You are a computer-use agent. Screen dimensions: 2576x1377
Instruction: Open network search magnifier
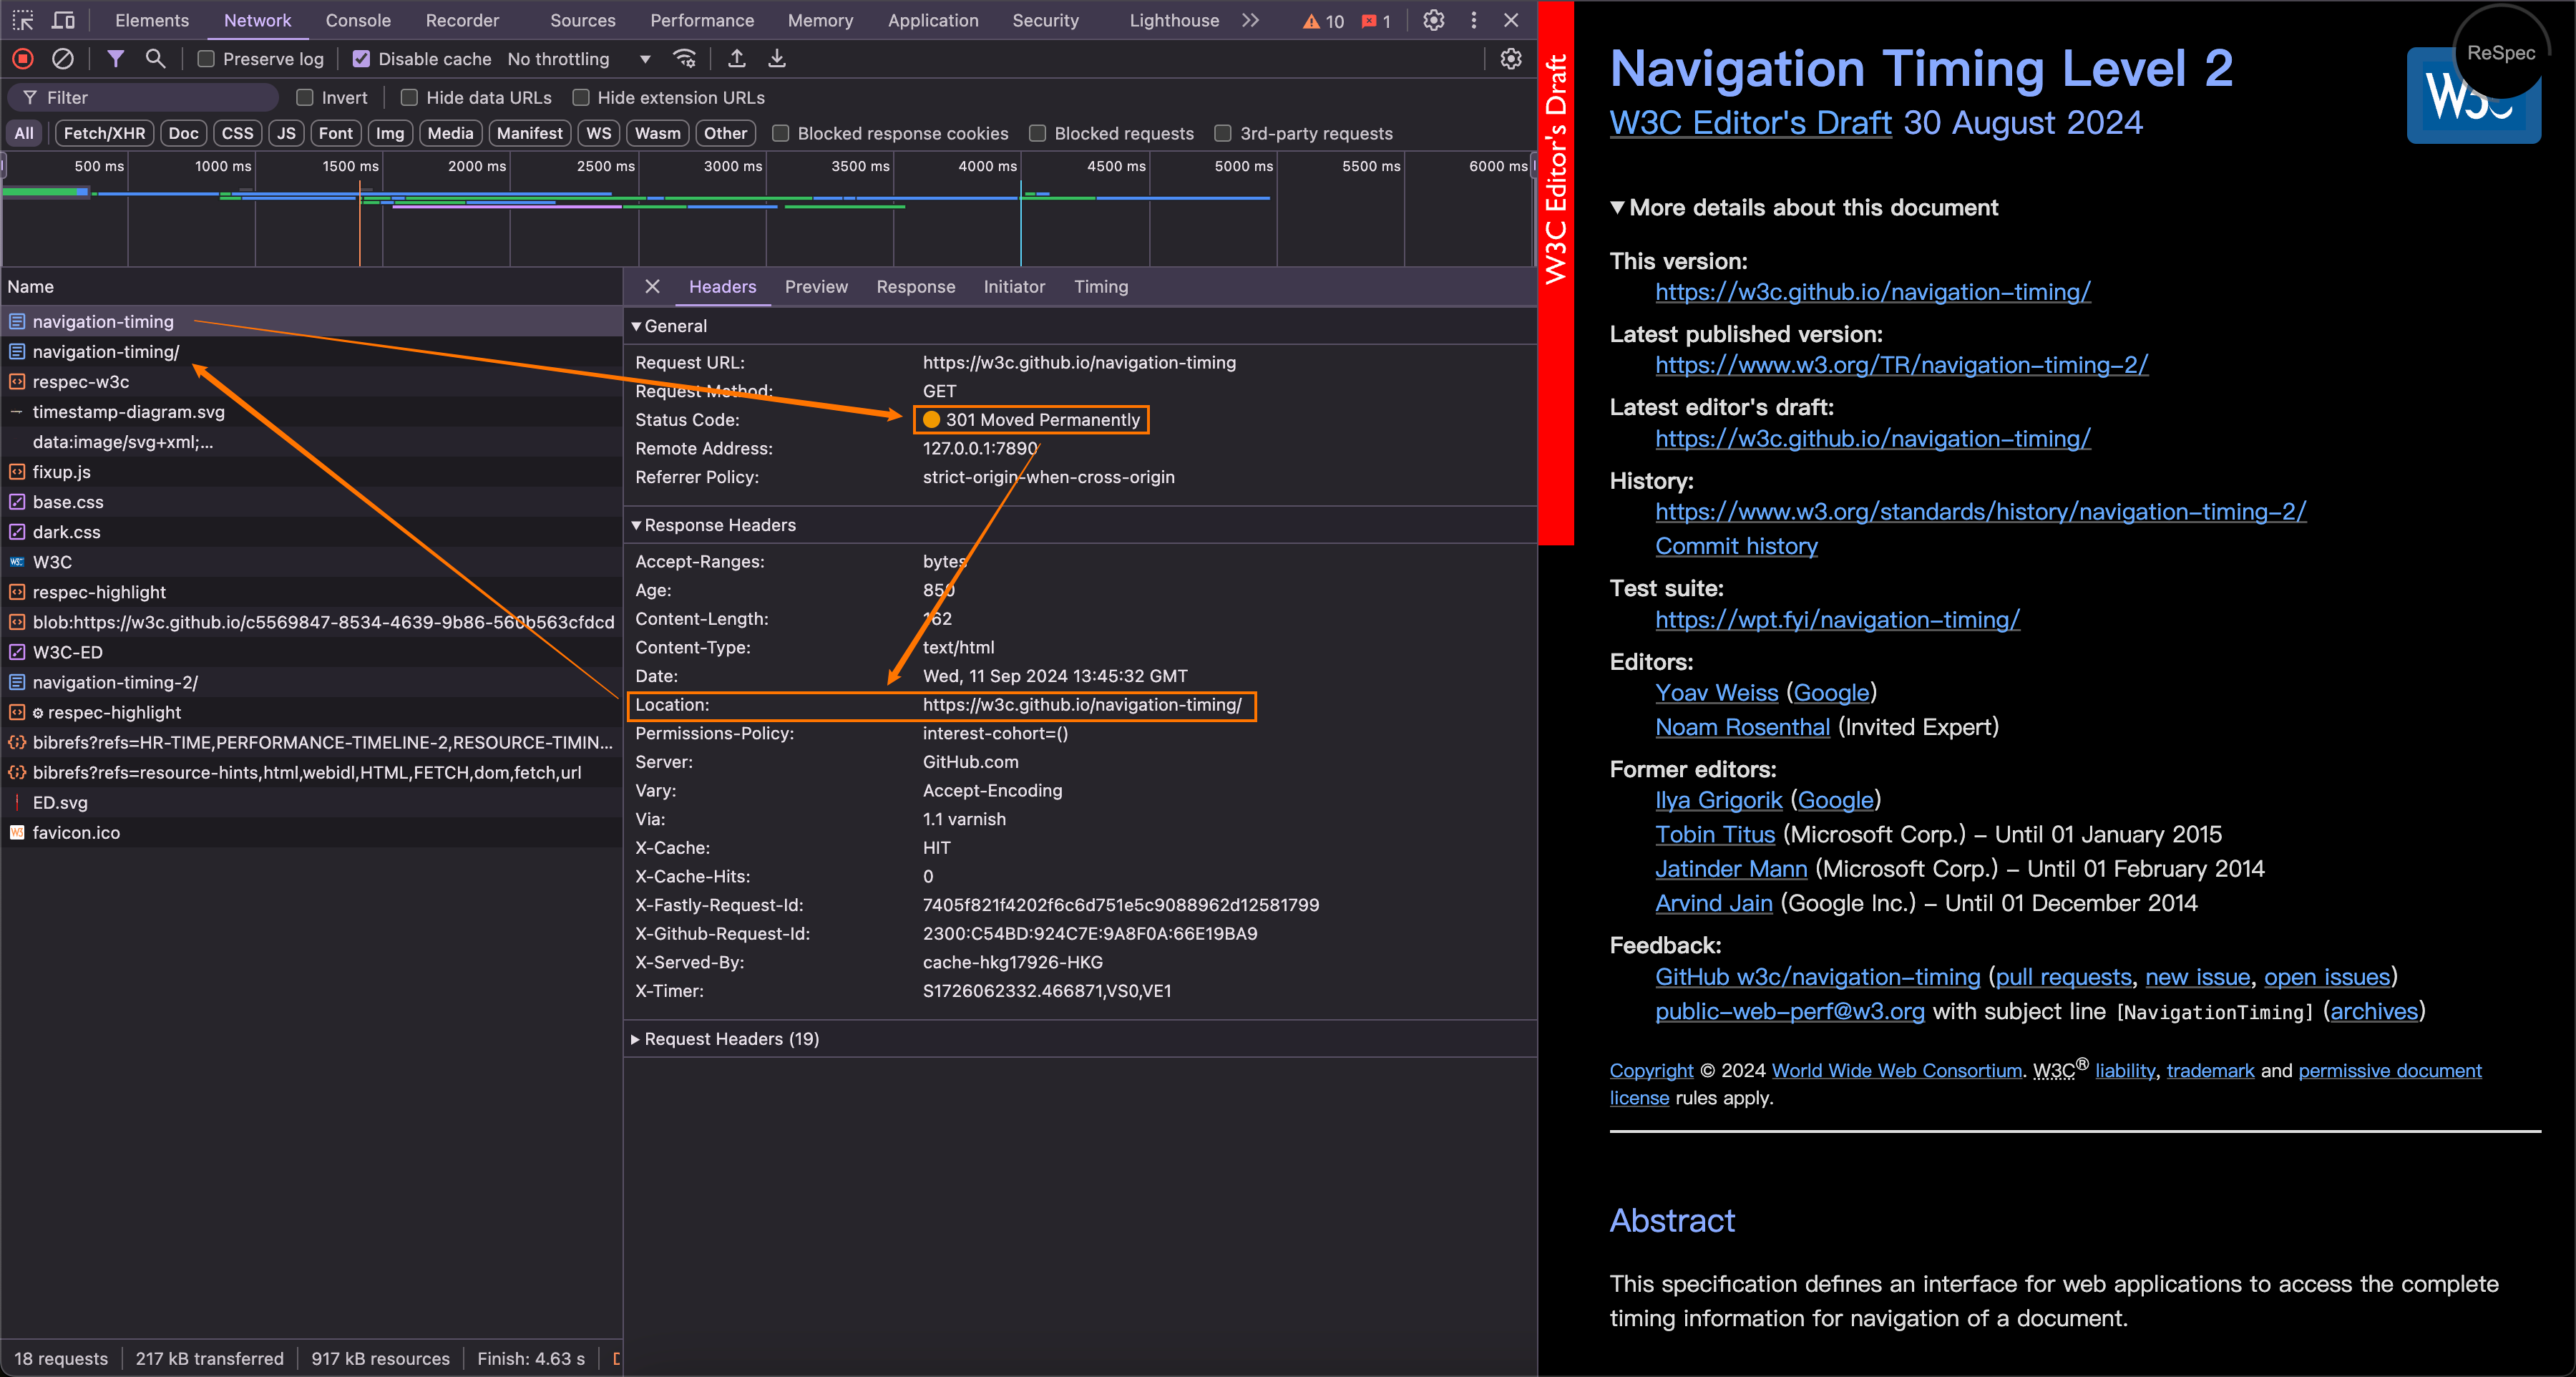click(x=155, y=59)
